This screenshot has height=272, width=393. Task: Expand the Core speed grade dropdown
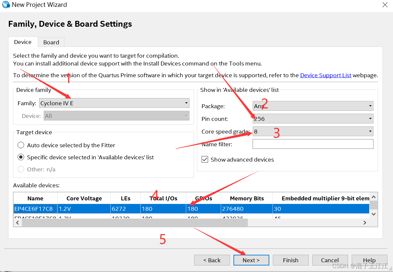pos(313,132)
